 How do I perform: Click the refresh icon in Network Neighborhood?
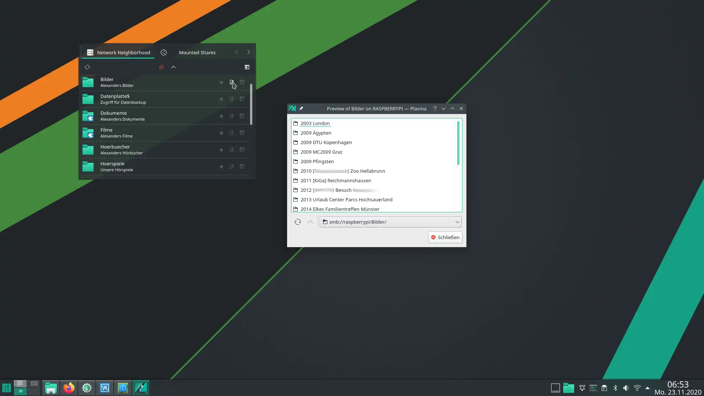87,67
